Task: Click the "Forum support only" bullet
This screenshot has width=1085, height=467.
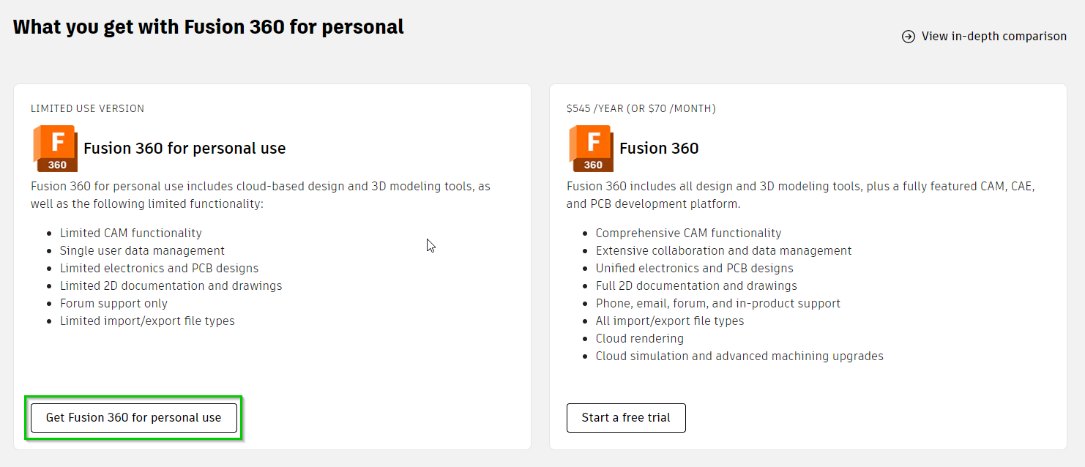Action: [113, 303]
